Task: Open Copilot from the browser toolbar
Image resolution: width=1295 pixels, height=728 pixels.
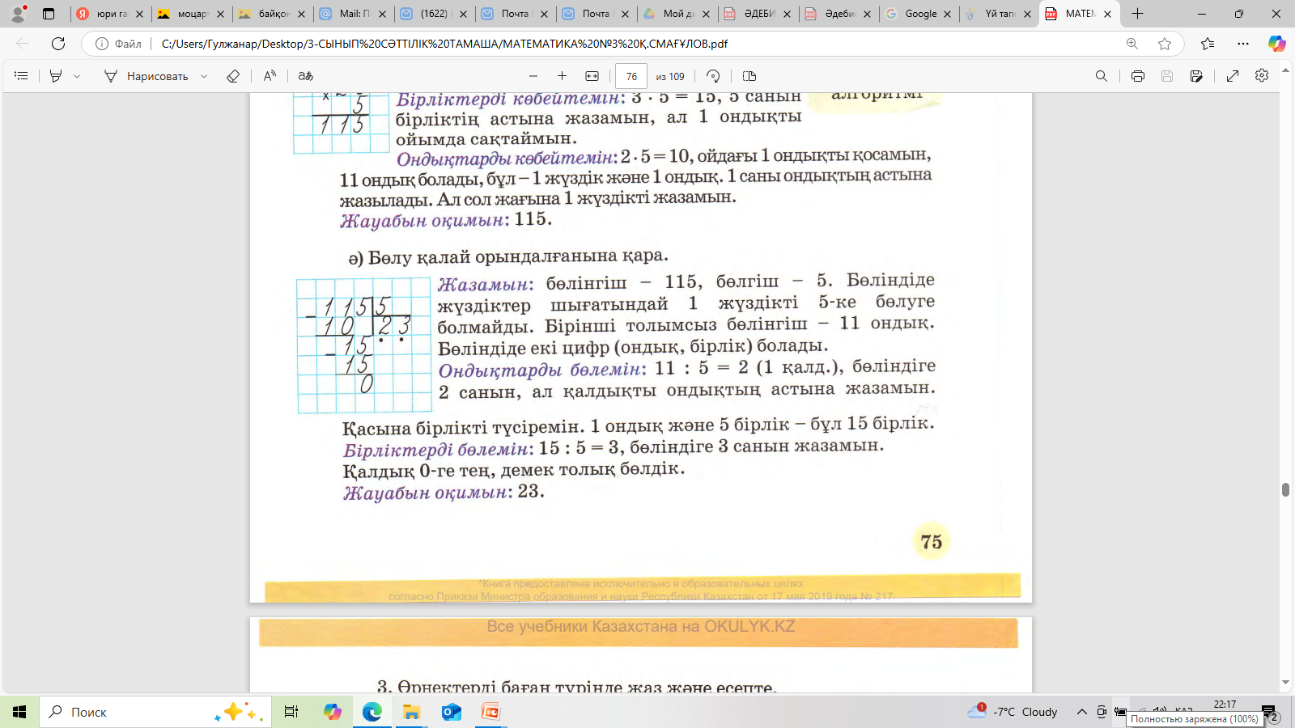Action: click(1277, 44)
